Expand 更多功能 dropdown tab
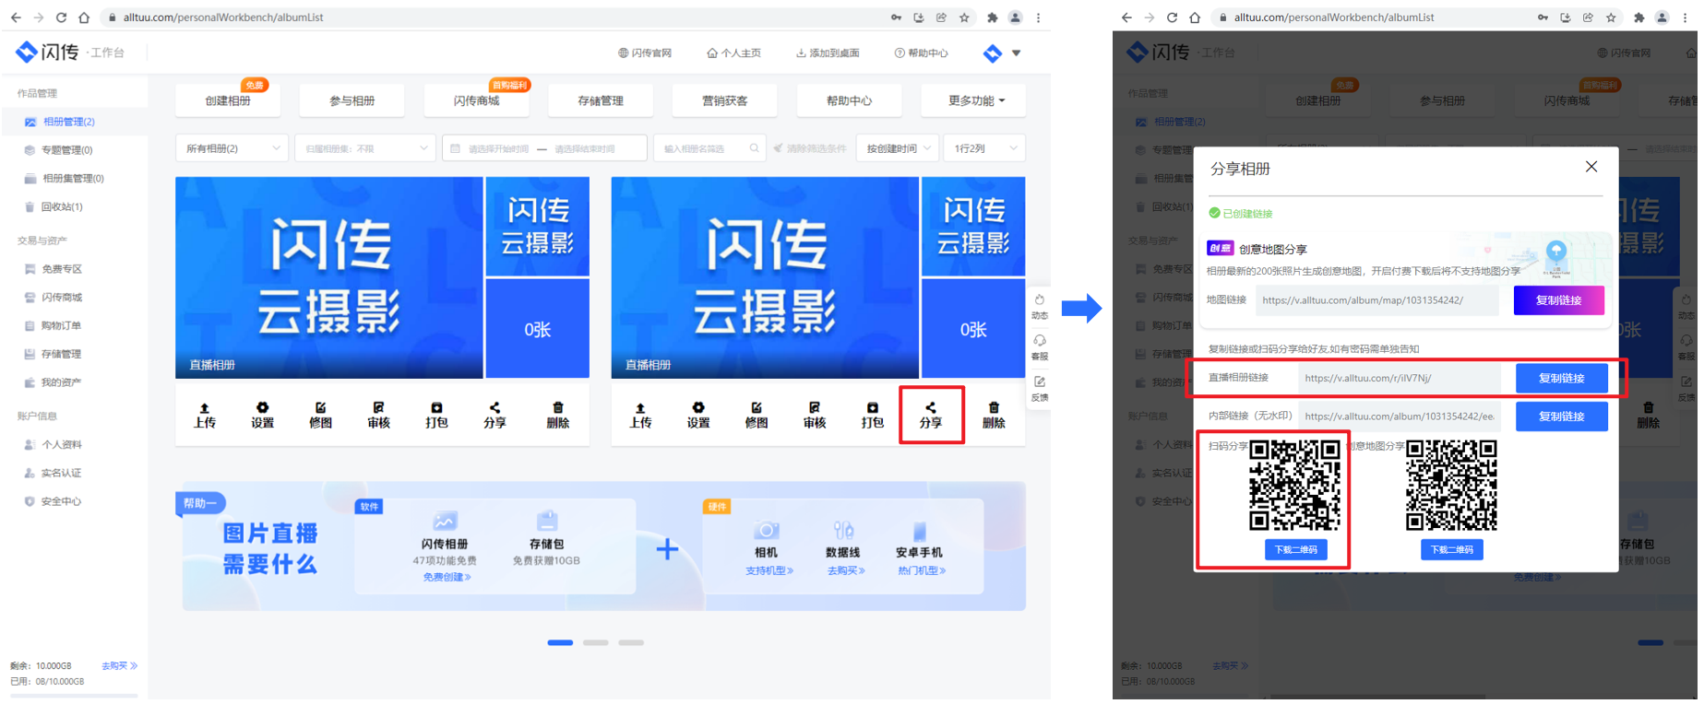 tap(973, 100)
